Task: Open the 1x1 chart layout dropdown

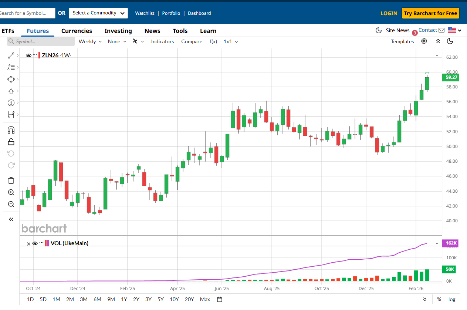Action: (231, 41)
